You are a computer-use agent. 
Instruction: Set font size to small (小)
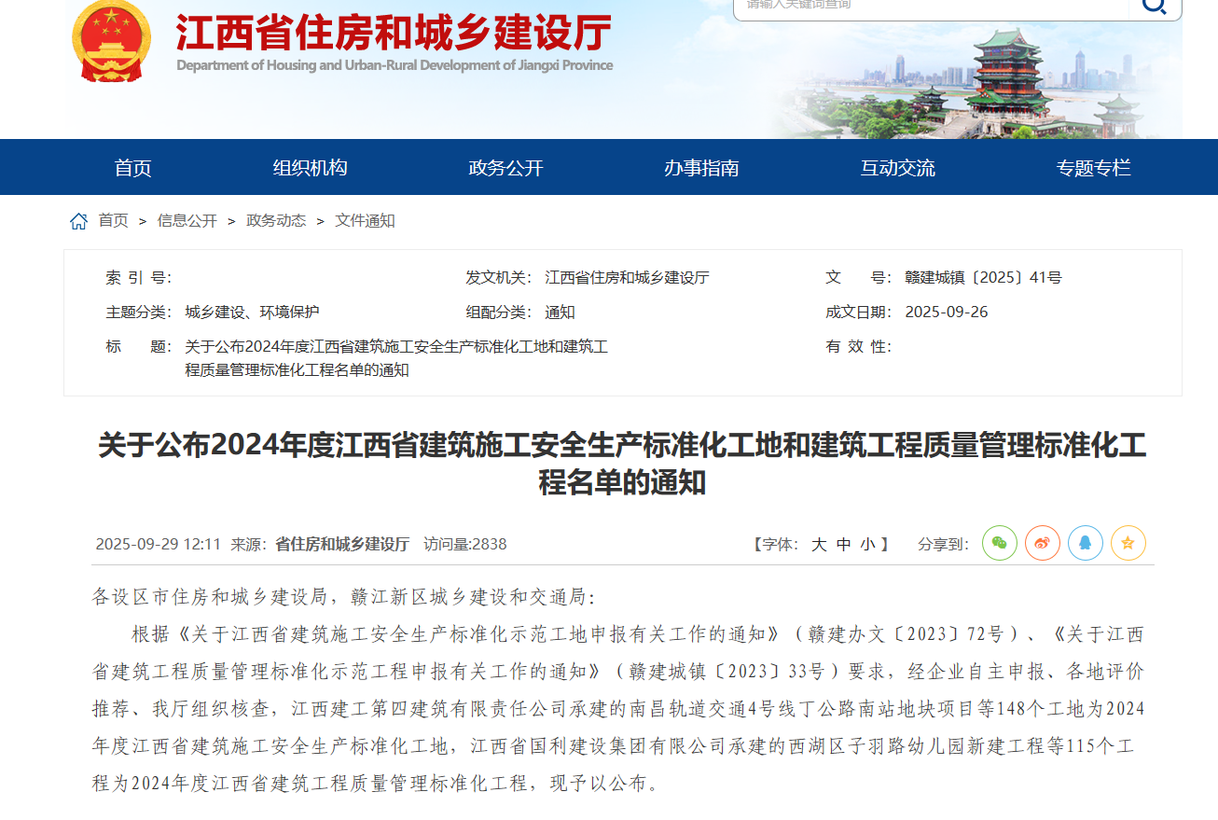tap(867, 544)
